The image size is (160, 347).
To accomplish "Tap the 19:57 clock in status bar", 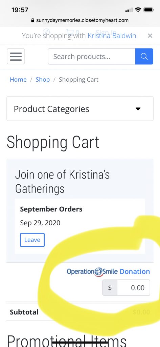I will click(x=20, y=10).
